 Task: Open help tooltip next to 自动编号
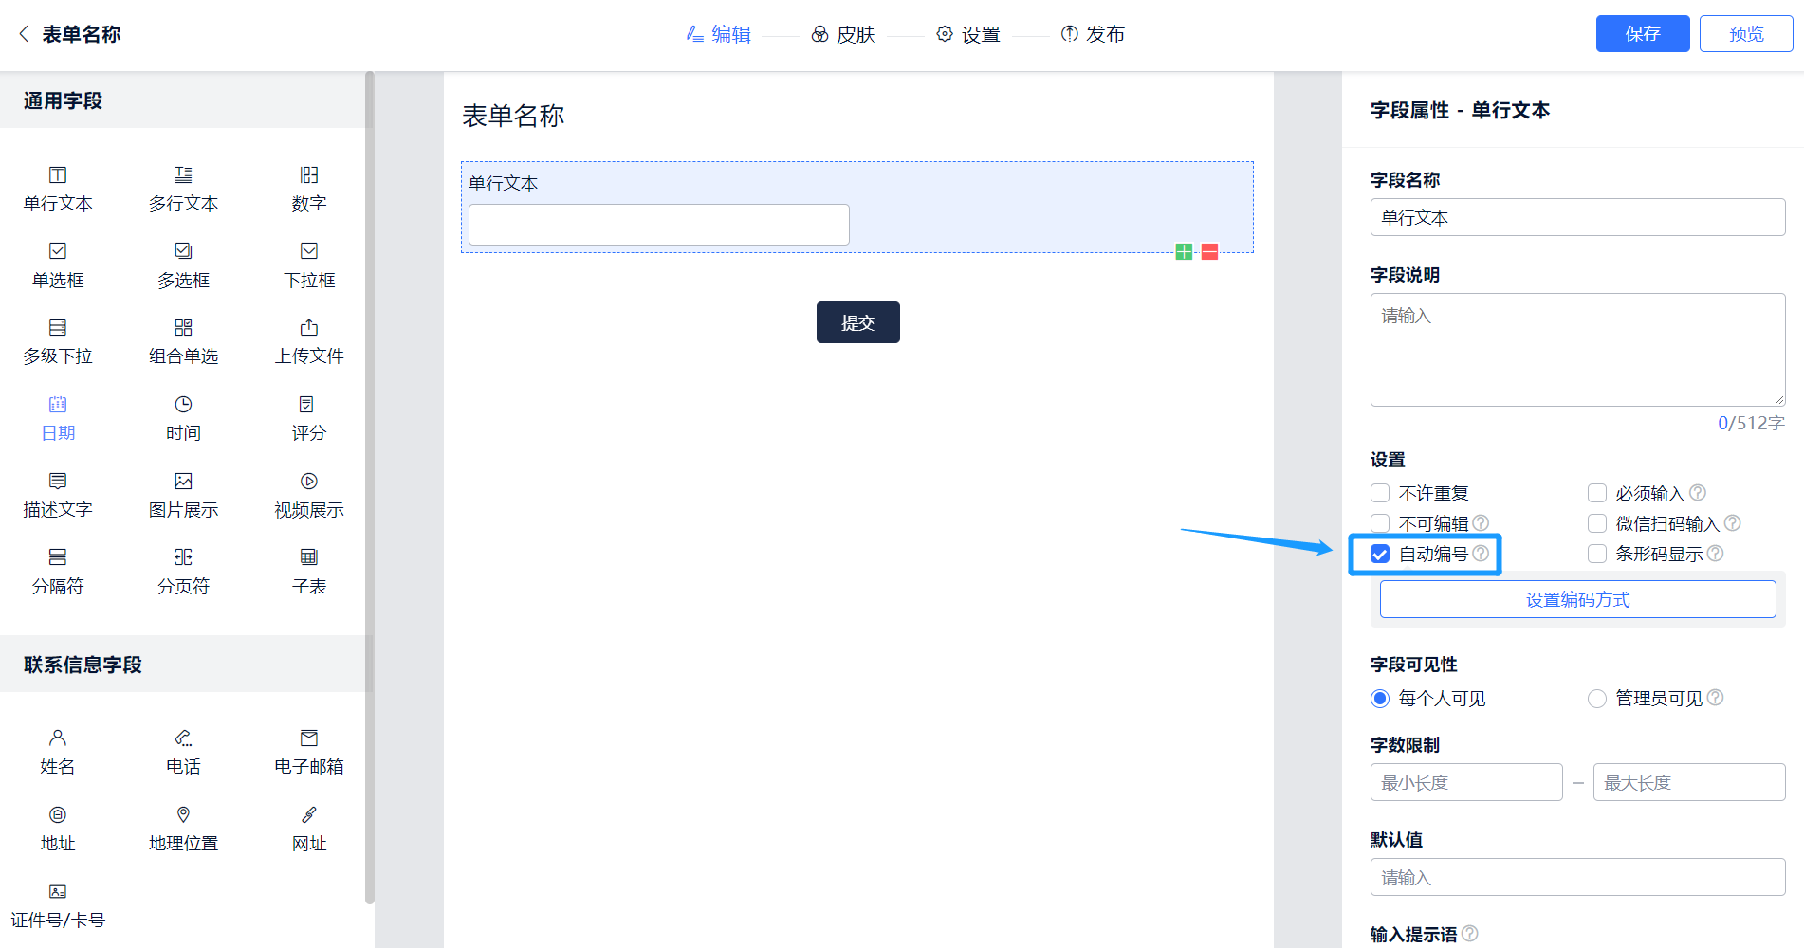(1481, 554)
